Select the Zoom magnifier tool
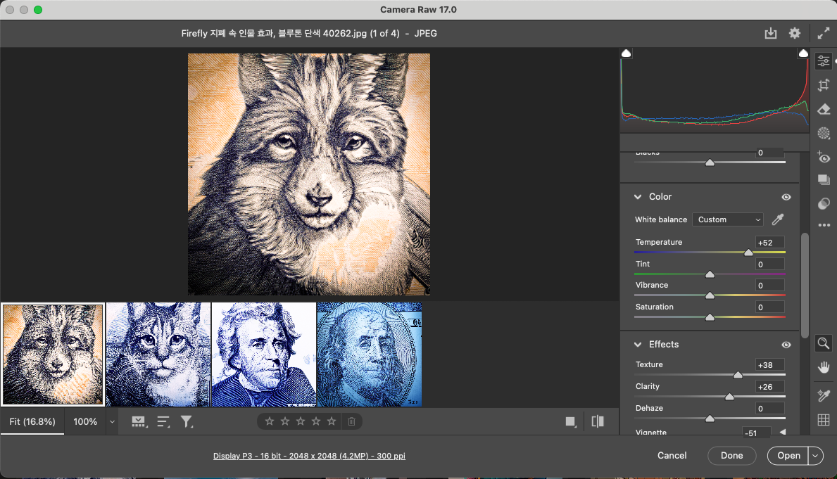The height and width of the screenshot is (479, 837). [824, 343]
